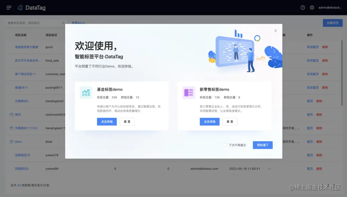Click 删除 for 湖南国资委大数据
Image resolution: width=347 pixels, height=197 pixels.
325,47
